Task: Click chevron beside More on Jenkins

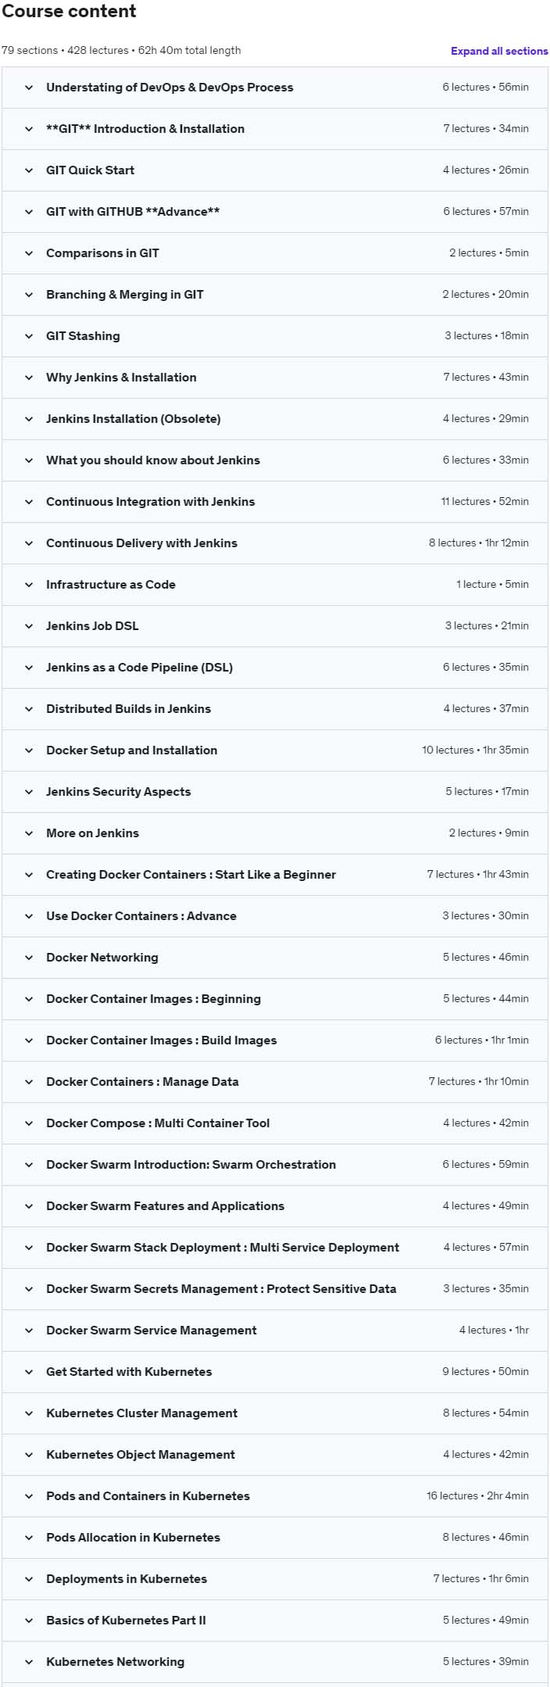Action: pyautogui.click(x=29, y=833)
